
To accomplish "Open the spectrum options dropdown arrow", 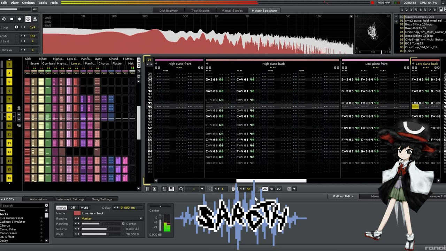I will 351,16.
